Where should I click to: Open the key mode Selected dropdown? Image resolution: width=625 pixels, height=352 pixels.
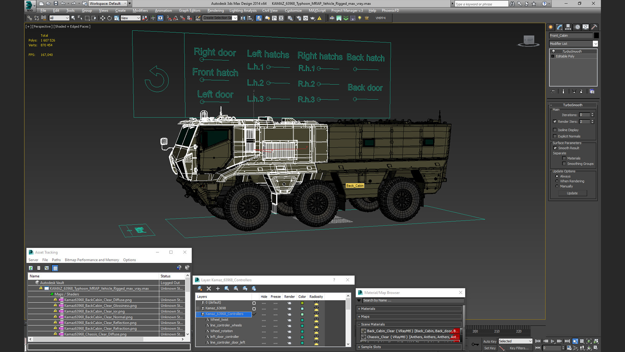pos(515,341)
